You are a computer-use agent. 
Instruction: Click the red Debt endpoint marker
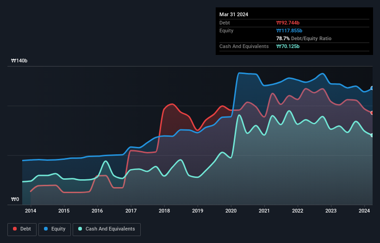(x=372, y=113)
